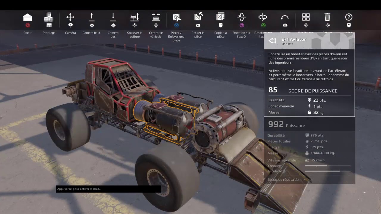381x214 pixels.
Task: Click the Caméra bas arrow icon
Action: tap(113, 17)
